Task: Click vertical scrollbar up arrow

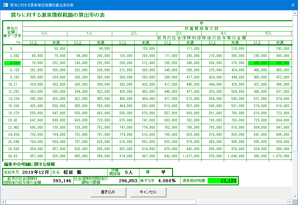Action: [295, 13]
